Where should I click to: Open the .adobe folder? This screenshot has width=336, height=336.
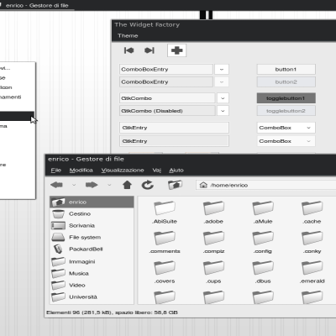(x=213, y=213)
